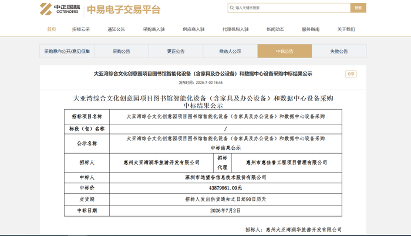Click the 惠州市惠佳誉工程项目管理有限公司 cell
The height and width of the screenshot is (236, 411).
[287, 163]
